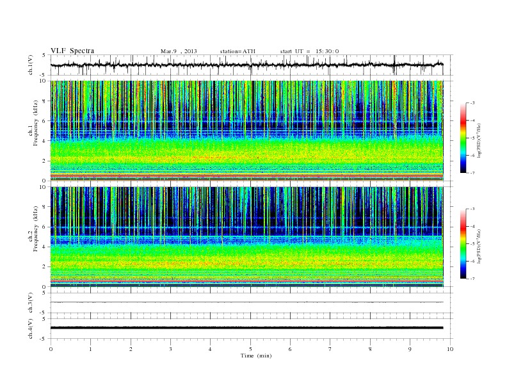The height and width of the screenshot is (392, 507).
Task: Click the "-5" tick on ch.2 color bar
Action: click(472, 244)
